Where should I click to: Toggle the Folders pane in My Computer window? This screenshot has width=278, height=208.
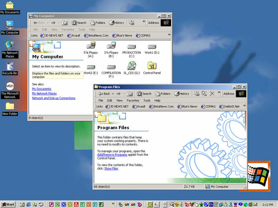(97, 23)
